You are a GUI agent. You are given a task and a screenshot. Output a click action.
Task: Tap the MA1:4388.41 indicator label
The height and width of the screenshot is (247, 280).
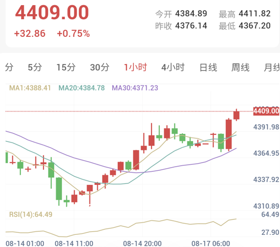pyautogui.click(x=30, y=88)
